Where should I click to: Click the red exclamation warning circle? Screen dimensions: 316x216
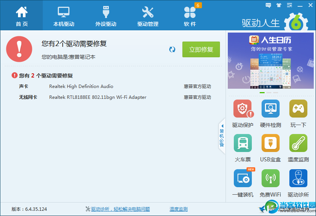tap(19, 49)
